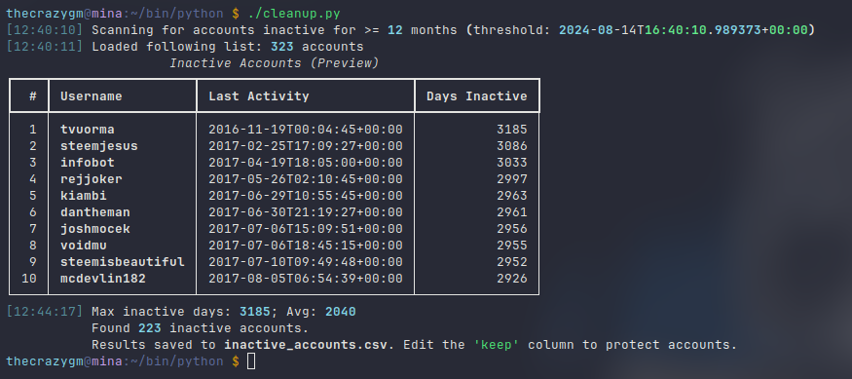
Task: Click the [12:44:17] timestamp
Action: click(45, 312)
